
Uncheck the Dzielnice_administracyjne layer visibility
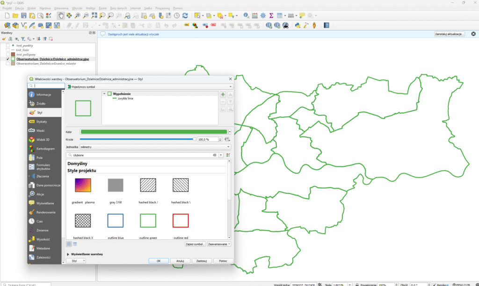[7, 59]
